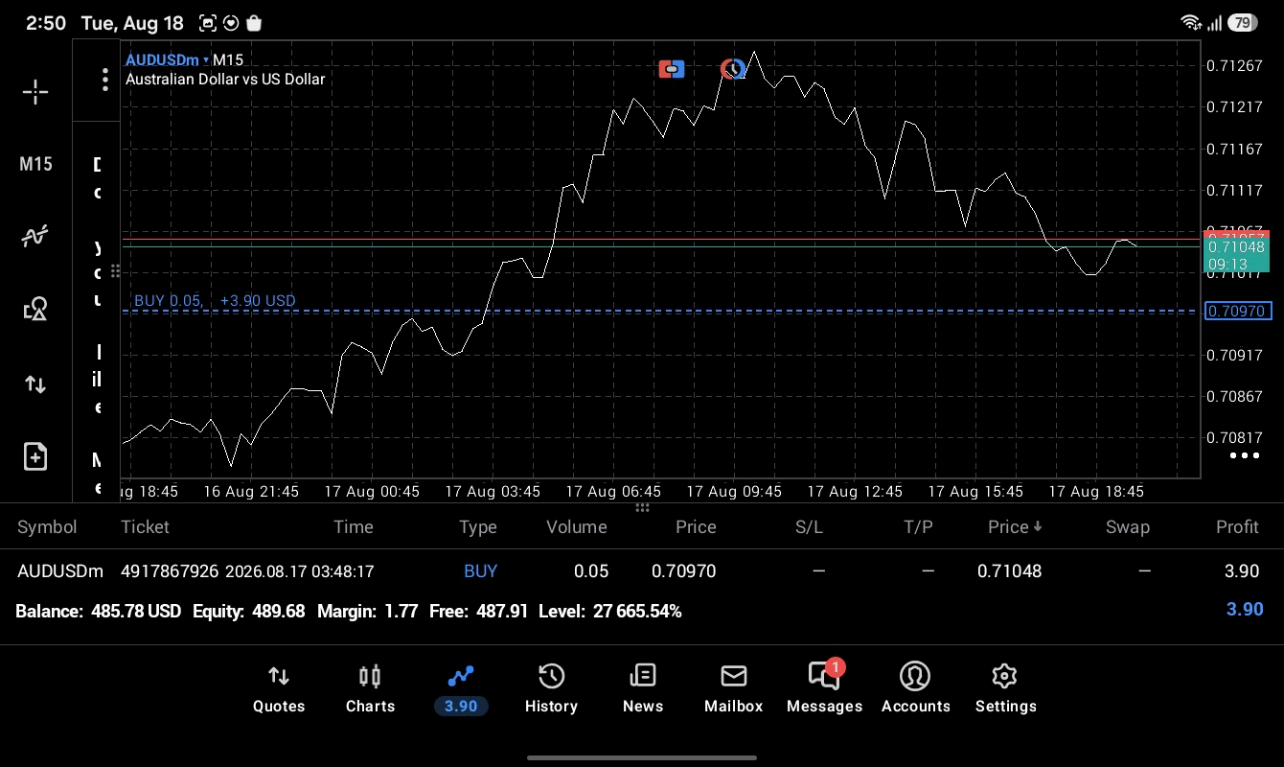
Task: Tap the red-blue economic event marker
Action: click(672, 69)
